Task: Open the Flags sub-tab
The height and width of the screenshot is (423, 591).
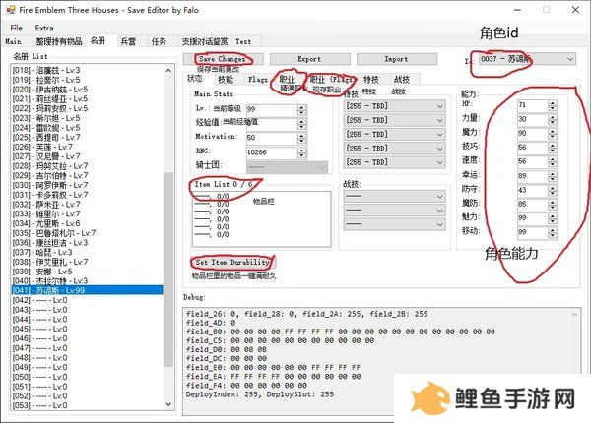Action: click(258, 80)
